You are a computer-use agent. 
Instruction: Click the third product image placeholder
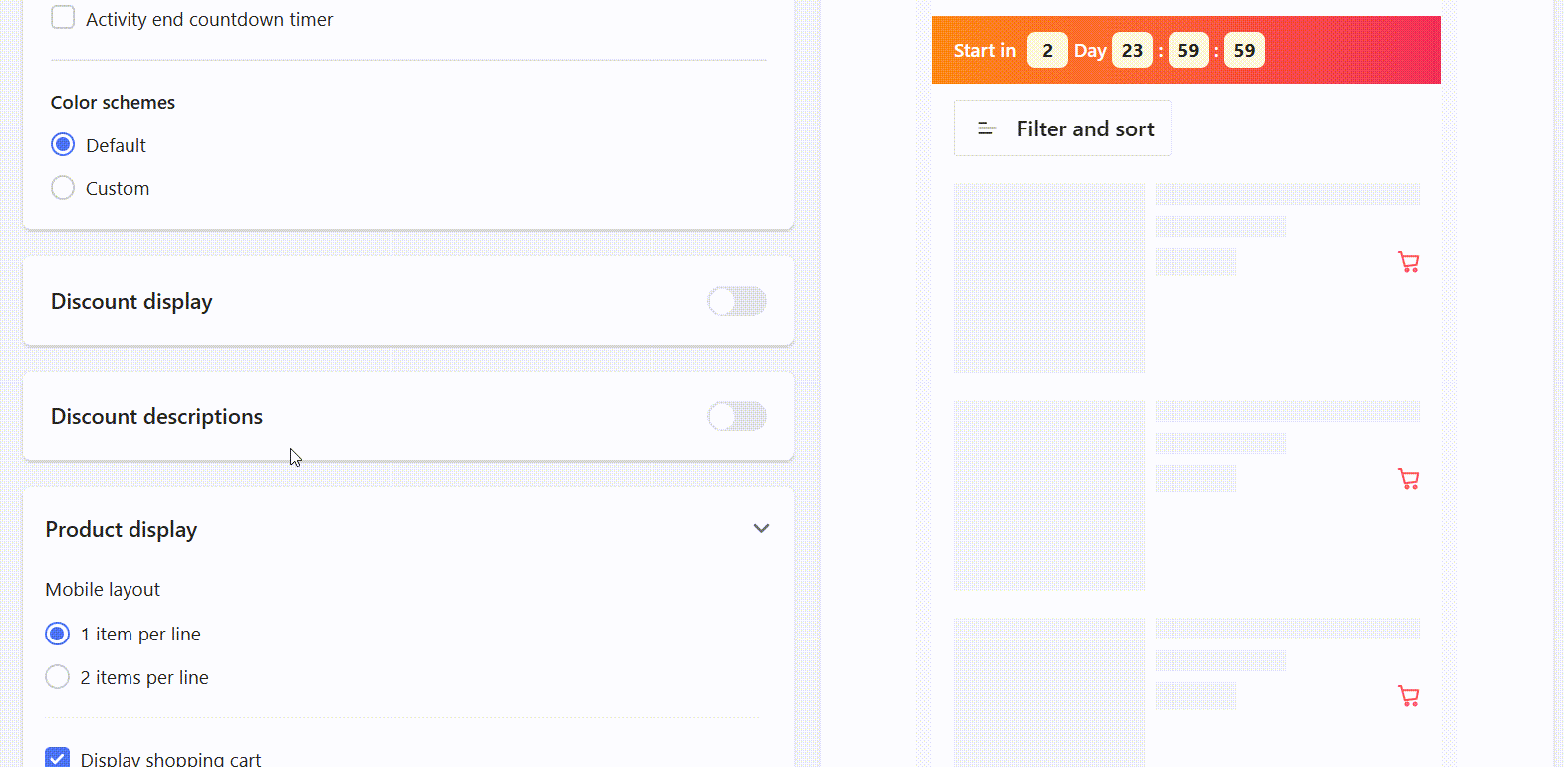point(1050,692)
